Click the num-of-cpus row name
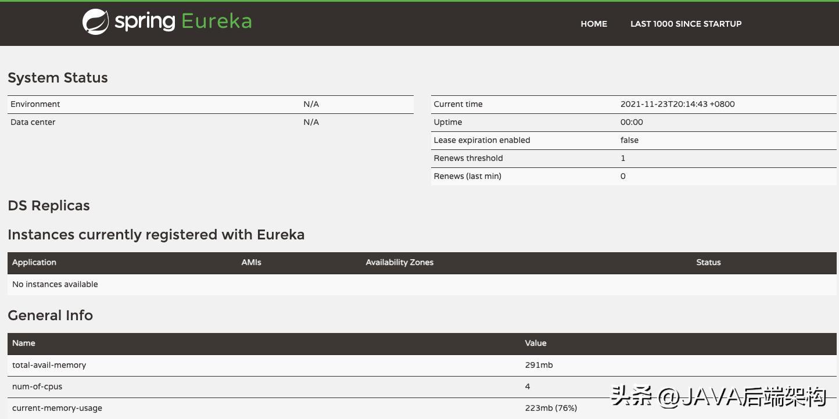This screenshot has width=839, height=419. pyautogui.click(x=37, y=386)
